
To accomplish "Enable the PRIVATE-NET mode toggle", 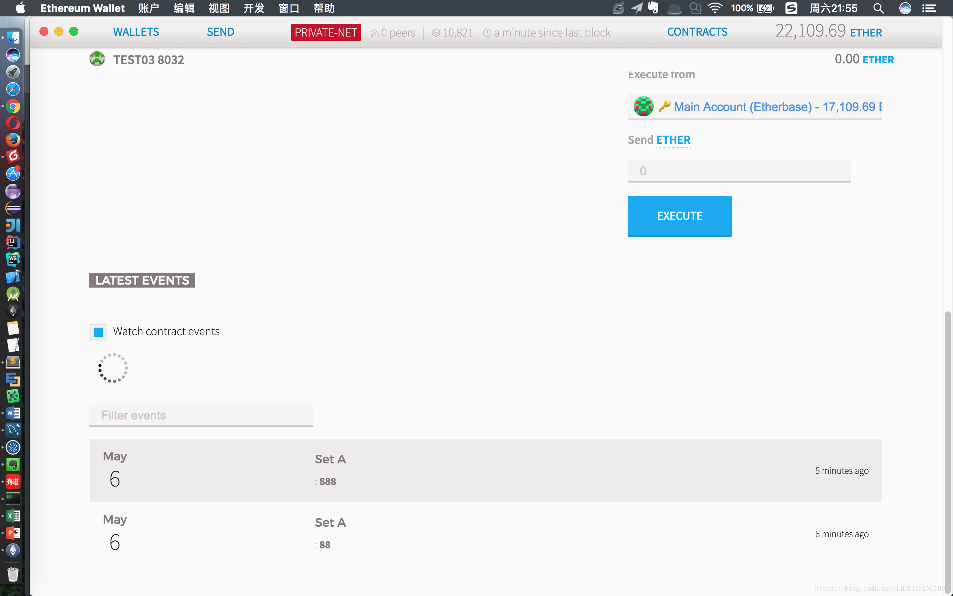I will [326, 32].
